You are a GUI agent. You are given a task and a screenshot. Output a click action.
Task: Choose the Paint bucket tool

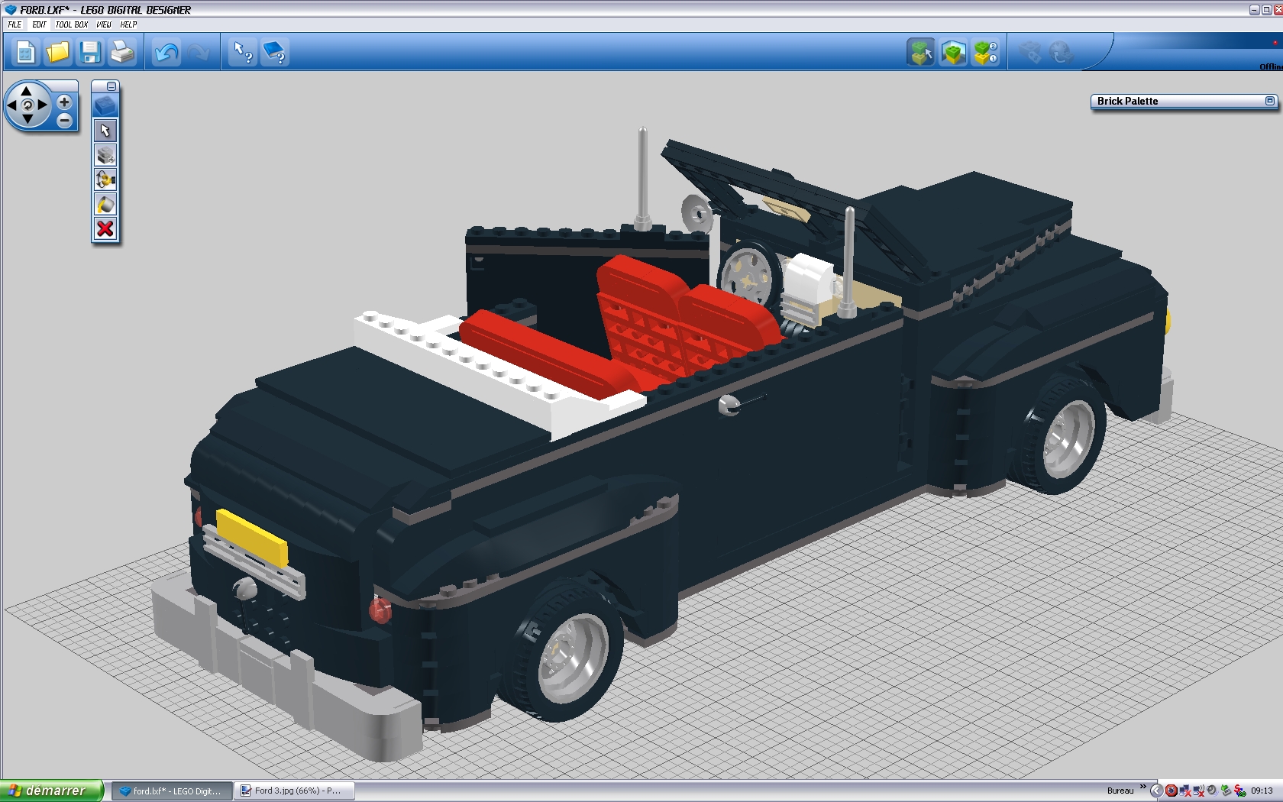tap(105, 204)
